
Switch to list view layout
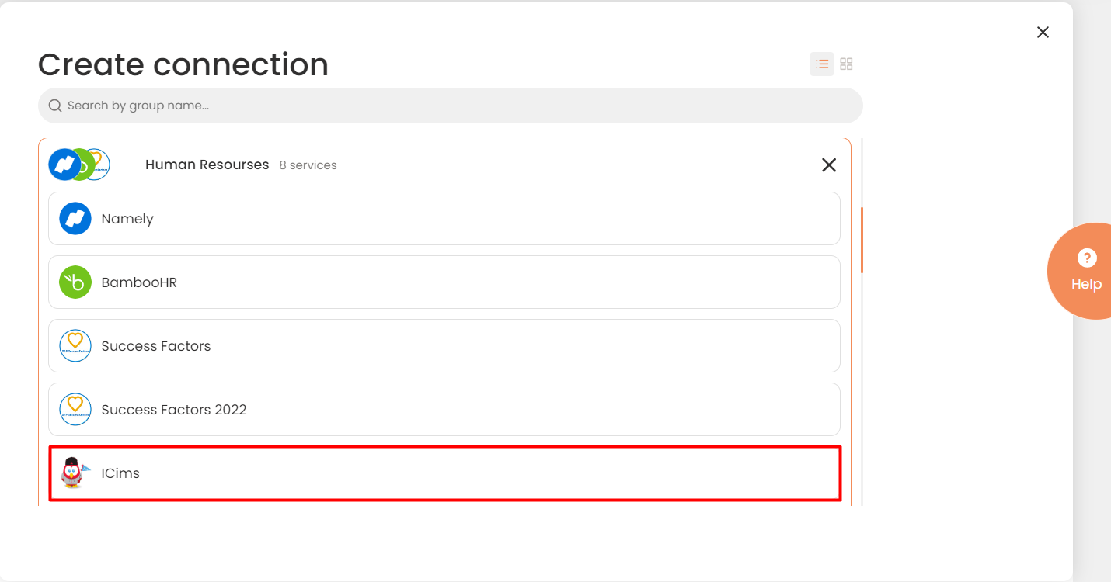822,64
